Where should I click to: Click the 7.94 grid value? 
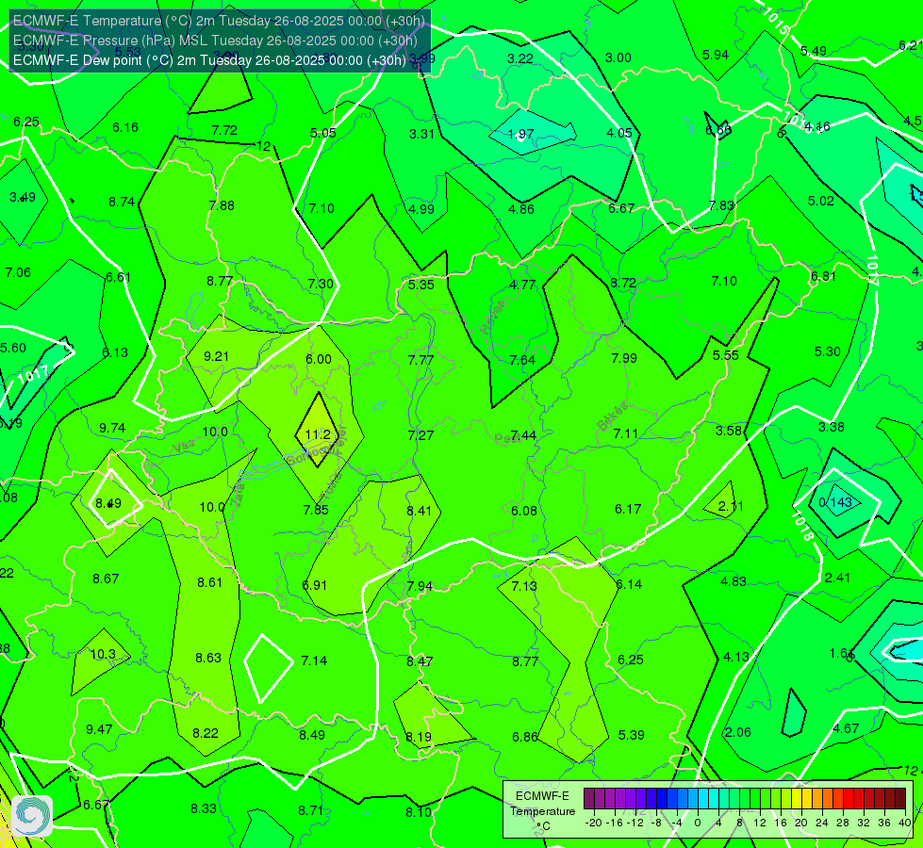(x=420, y=586)
